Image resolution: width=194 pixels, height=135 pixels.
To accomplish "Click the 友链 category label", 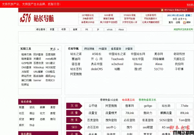I will click(x=74, y=106).
